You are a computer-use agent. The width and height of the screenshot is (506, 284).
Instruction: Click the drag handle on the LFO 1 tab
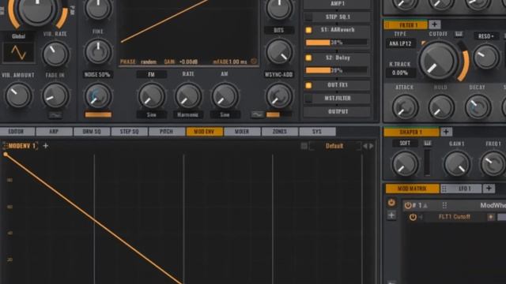444,189
